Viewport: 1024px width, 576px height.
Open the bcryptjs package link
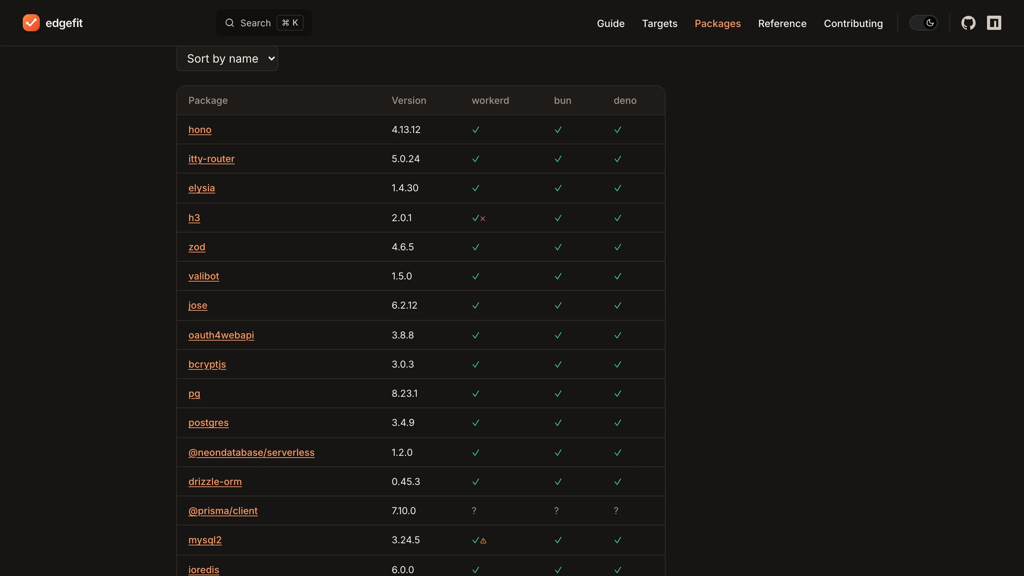coord(207,364)
